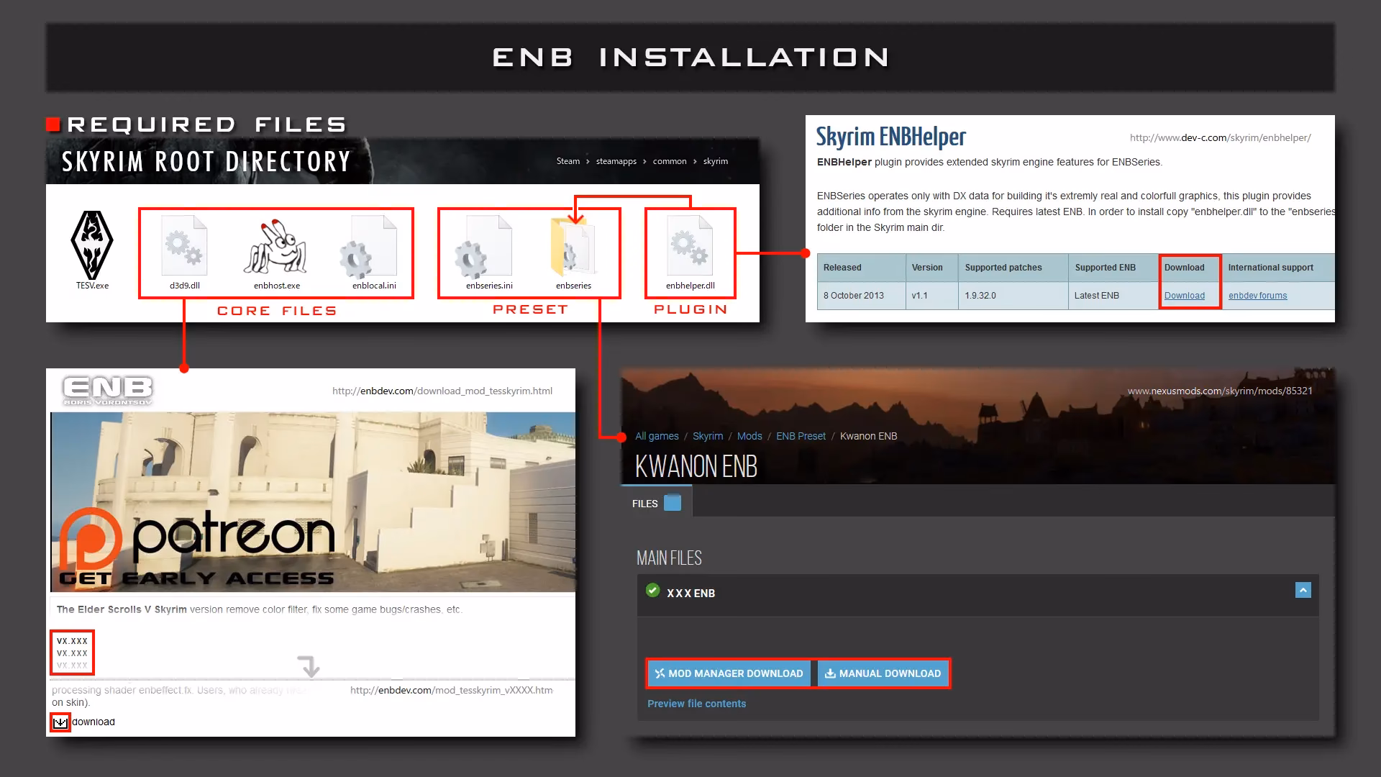Click the Patreon early access banner image
Screen dimensions: 1381x777
point(313,501)
